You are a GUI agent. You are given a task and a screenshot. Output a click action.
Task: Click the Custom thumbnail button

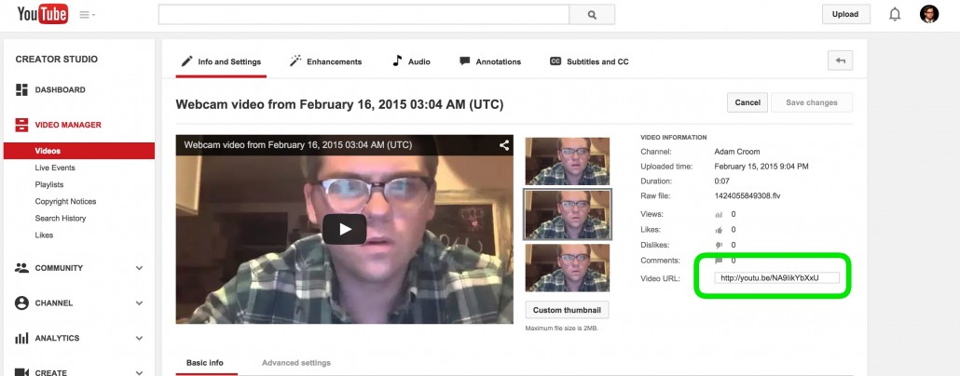pos(567,310)
